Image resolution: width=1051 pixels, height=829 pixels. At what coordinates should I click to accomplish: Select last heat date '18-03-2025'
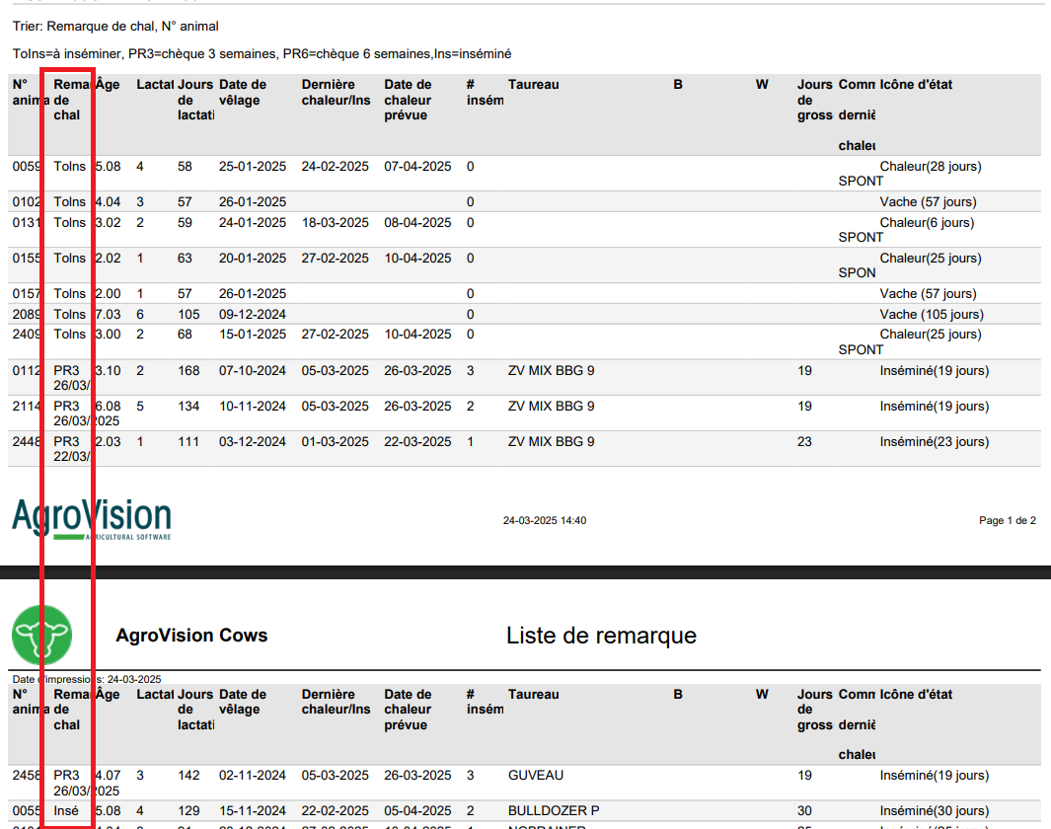click(335, 222)
